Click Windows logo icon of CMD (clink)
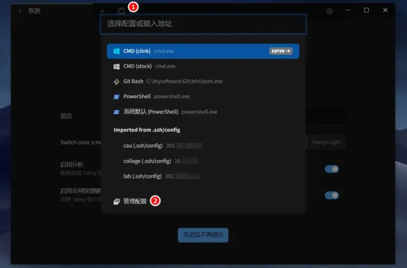 click(x=117, y=51)
